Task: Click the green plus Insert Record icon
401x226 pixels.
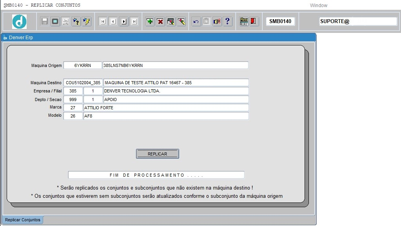Action: point(150,22)
